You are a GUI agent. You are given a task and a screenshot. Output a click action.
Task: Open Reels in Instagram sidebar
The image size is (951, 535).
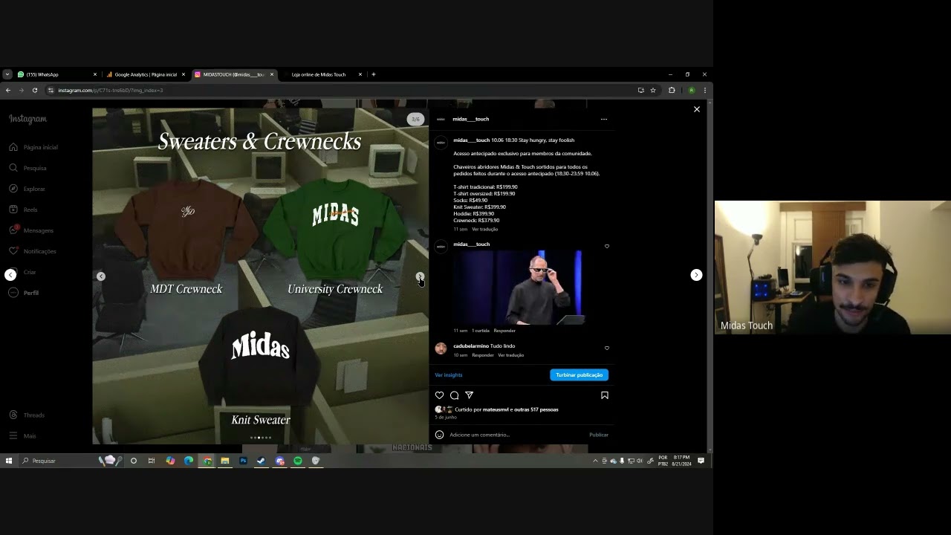(23, 210)
